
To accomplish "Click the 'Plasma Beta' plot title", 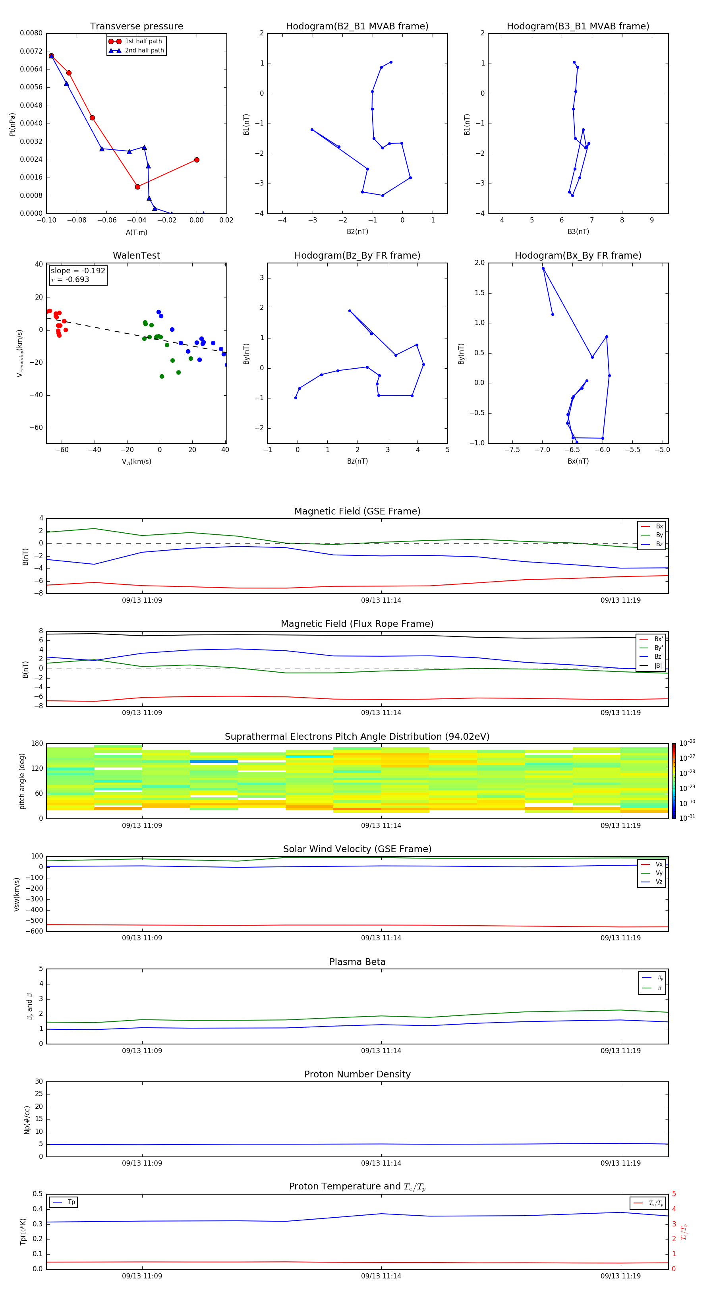I will tap(357, 962).
